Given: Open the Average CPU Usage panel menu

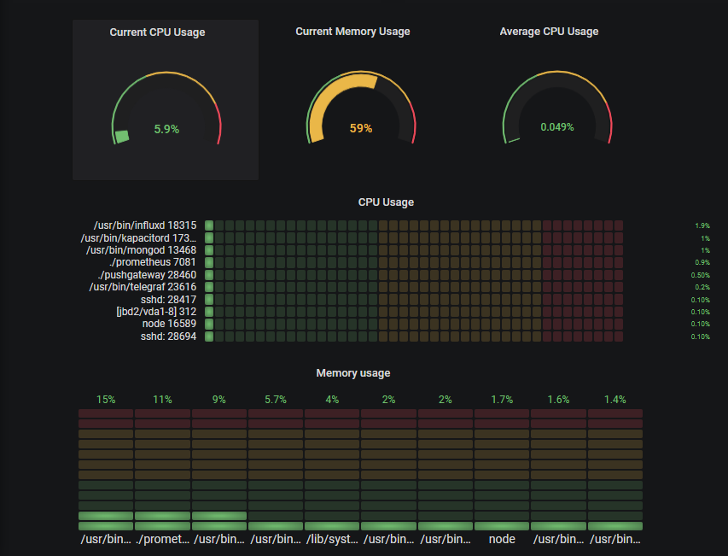Looking at the screenshot, I should (x=549, y=31).
